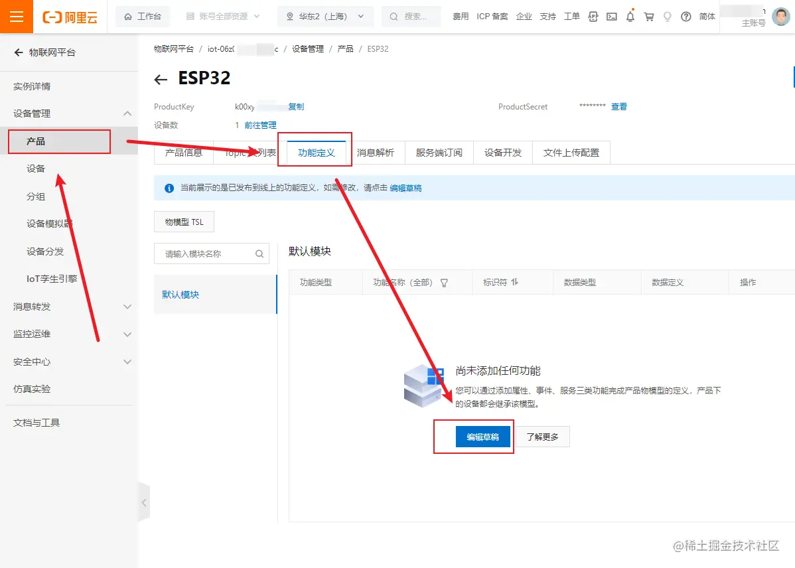This screenshot has width=795, height=568.
Task: Switch to the 文件上传配置 tab
Action: tap(571, 152)
